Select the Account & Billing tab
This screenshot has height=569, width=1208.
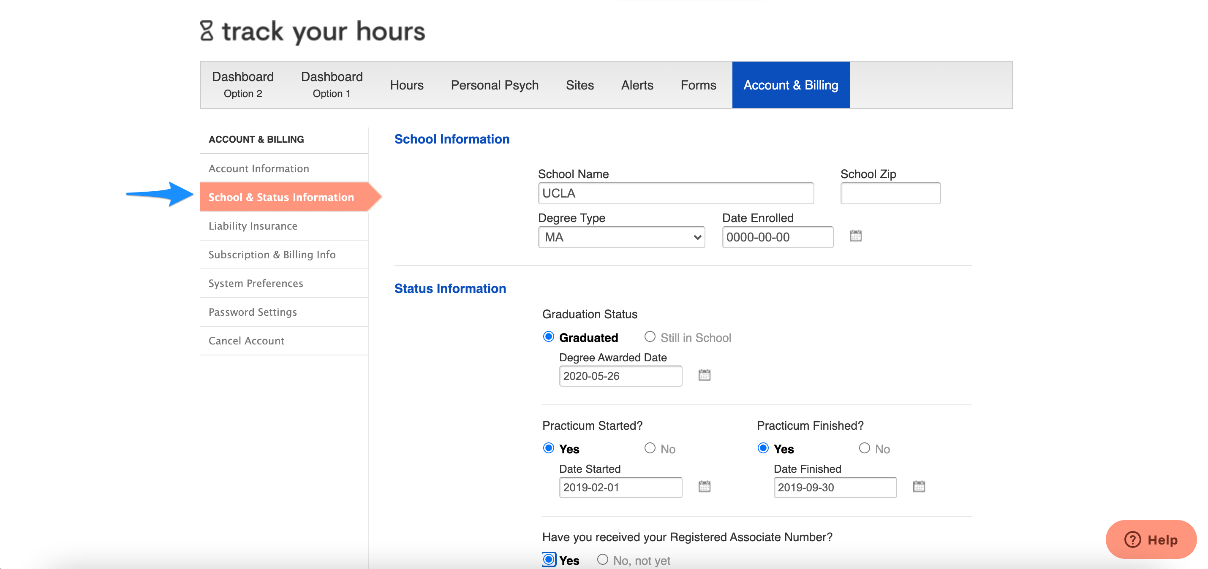(x=791, y=85)
